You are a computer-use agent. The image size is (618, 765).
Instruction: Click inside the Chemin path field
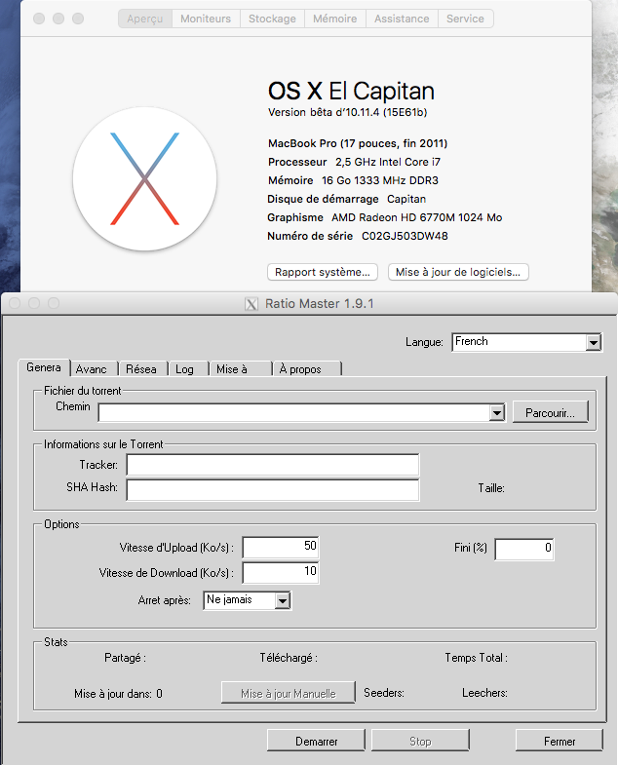pos(293,413)
